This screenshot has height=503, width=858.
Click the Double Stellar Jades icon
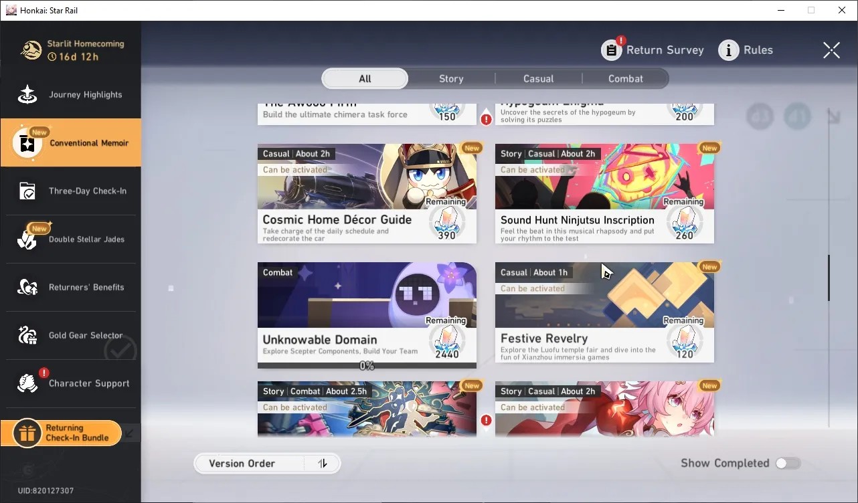pyautogui.click(x=27, y=239)
